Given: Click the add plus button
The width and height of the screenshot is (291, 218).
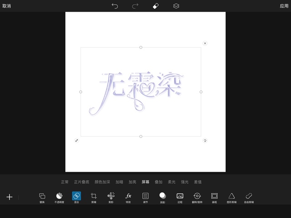Looking at the screenshot, I should tap(9, 197).
